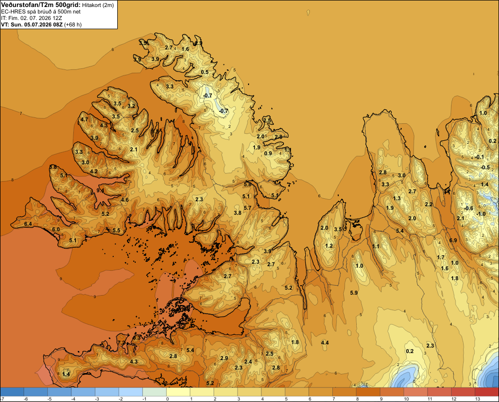The height and width of the screenshot is (402, 499).
Task: Click the '-0.1' temperature value on the map
Action: [x=479, y=157]
